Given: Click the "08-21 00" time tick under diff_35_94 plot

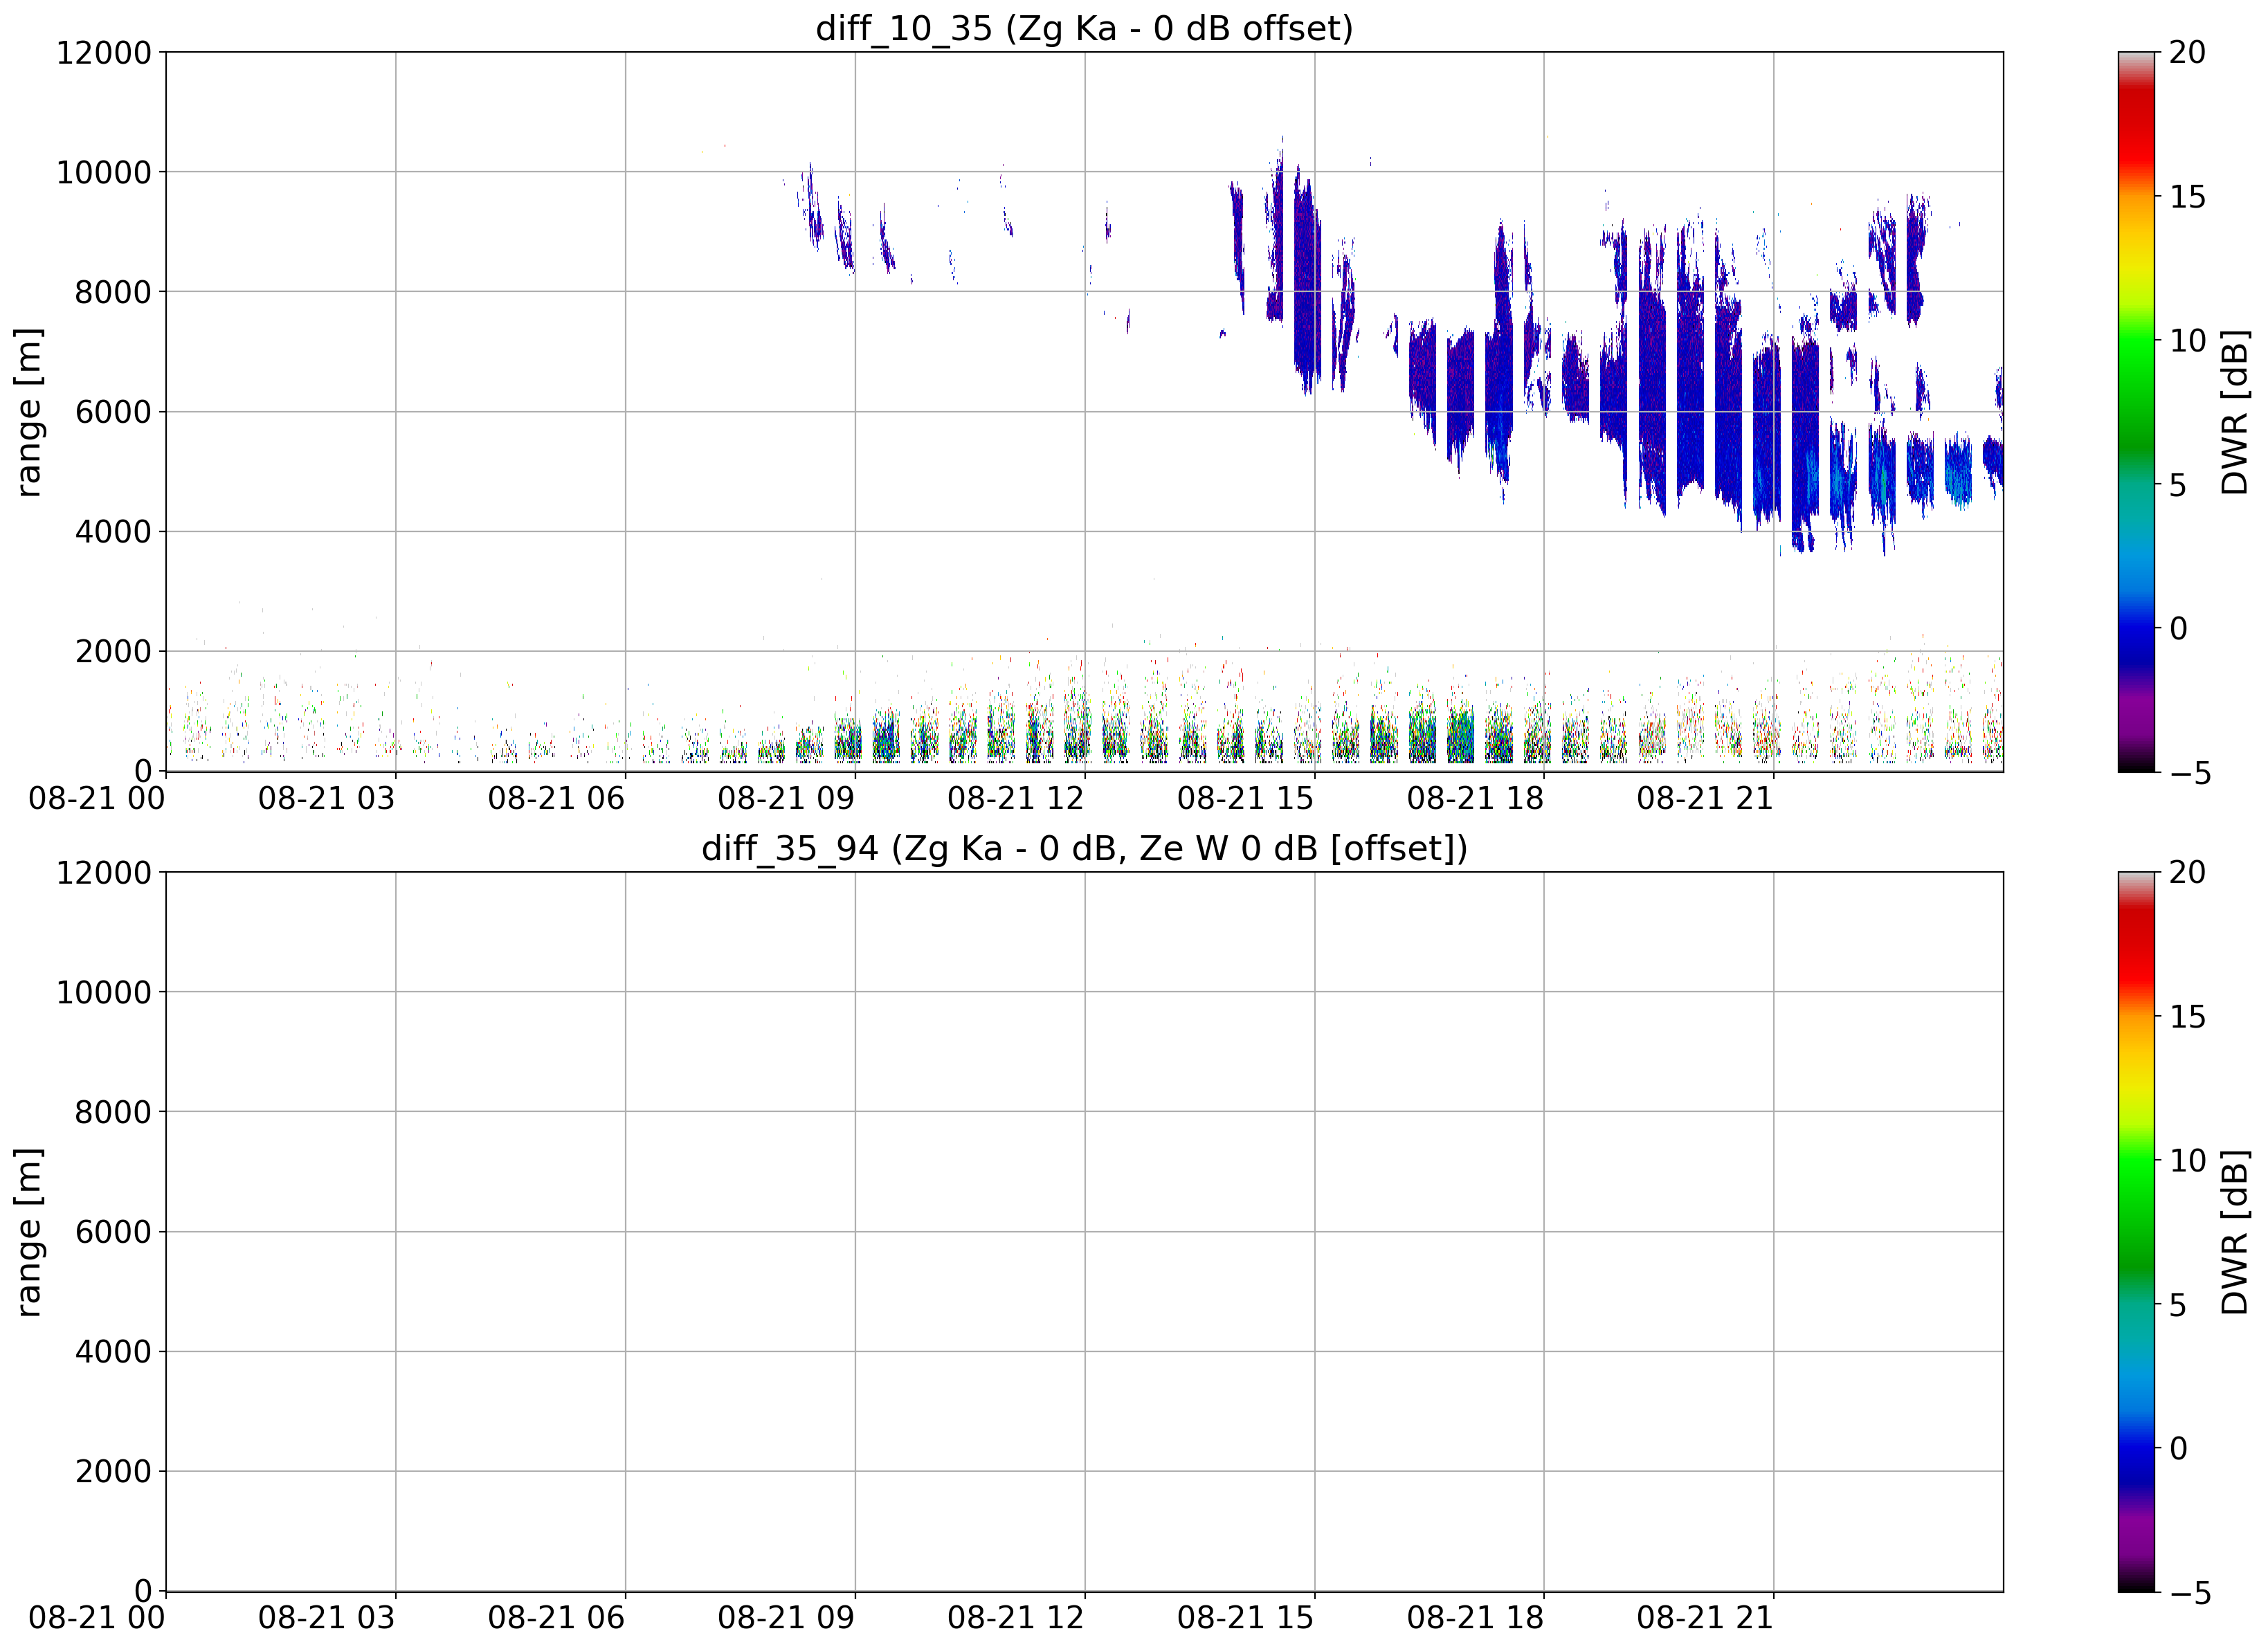Looking at the screenshot, I should coord(97,1618).
